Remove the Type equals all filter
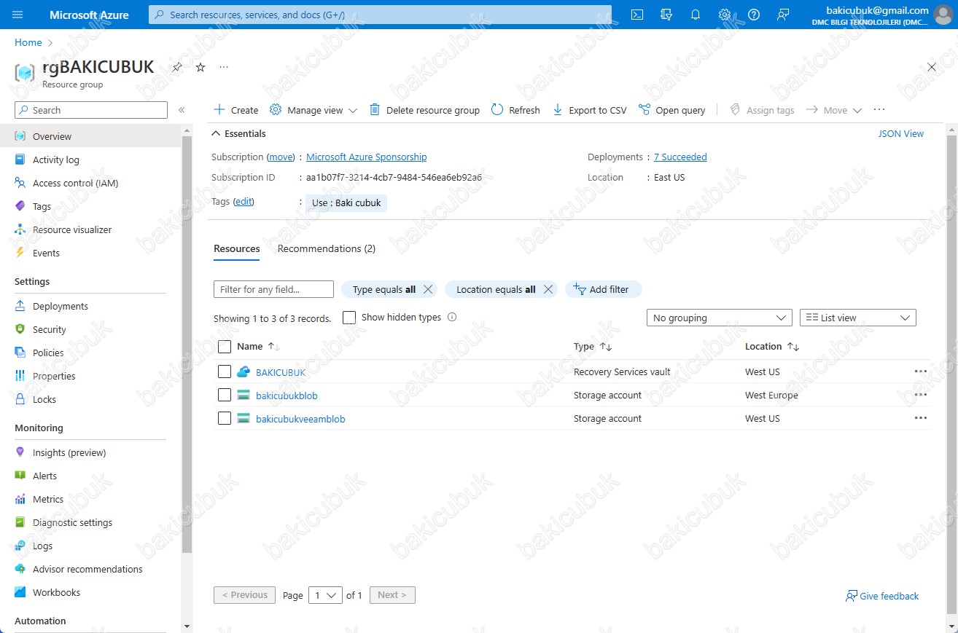Image resolution: width=958 pixels, height=633 pixels. (428, 289)
